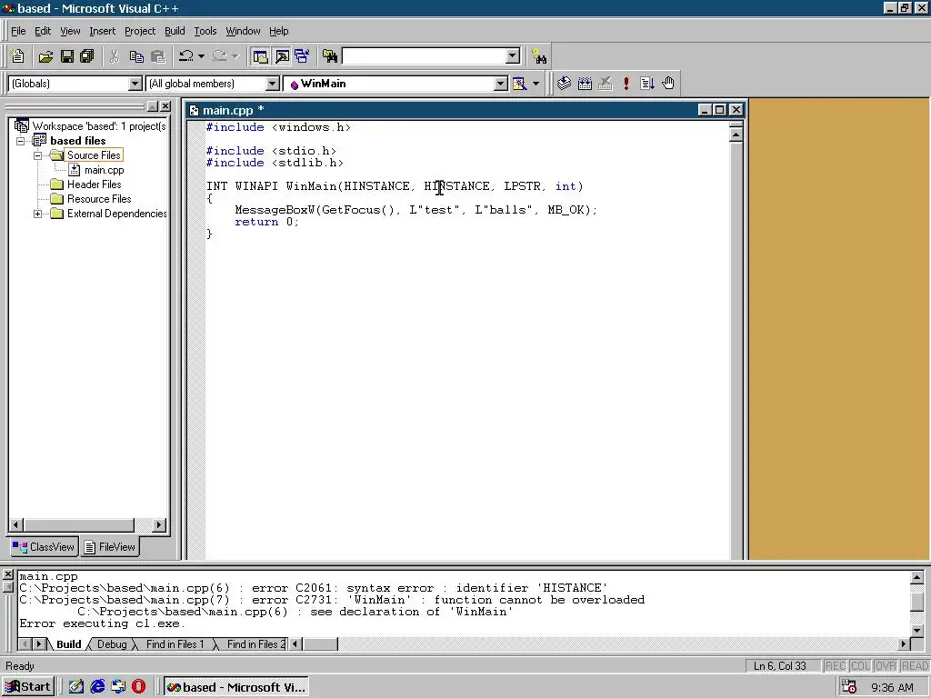Expand the External Dependencies folder

[37, 214]
